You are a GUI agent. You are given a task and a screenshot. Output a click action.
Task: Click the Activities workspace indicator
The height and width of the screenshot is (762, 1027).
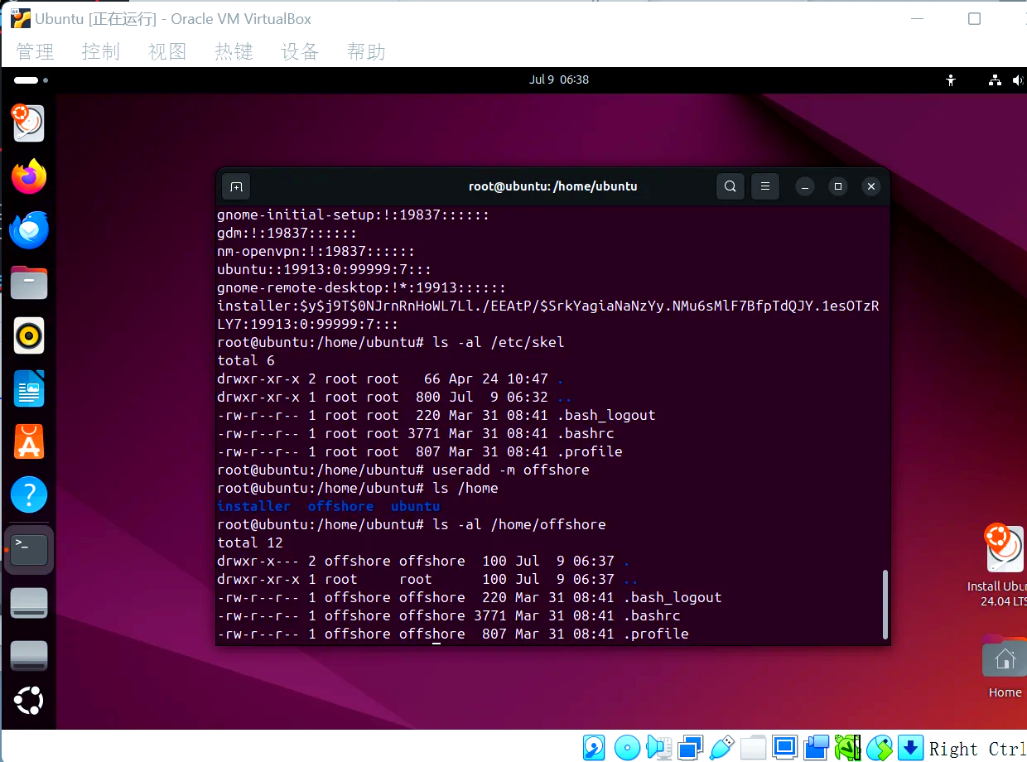coord(31,80)
